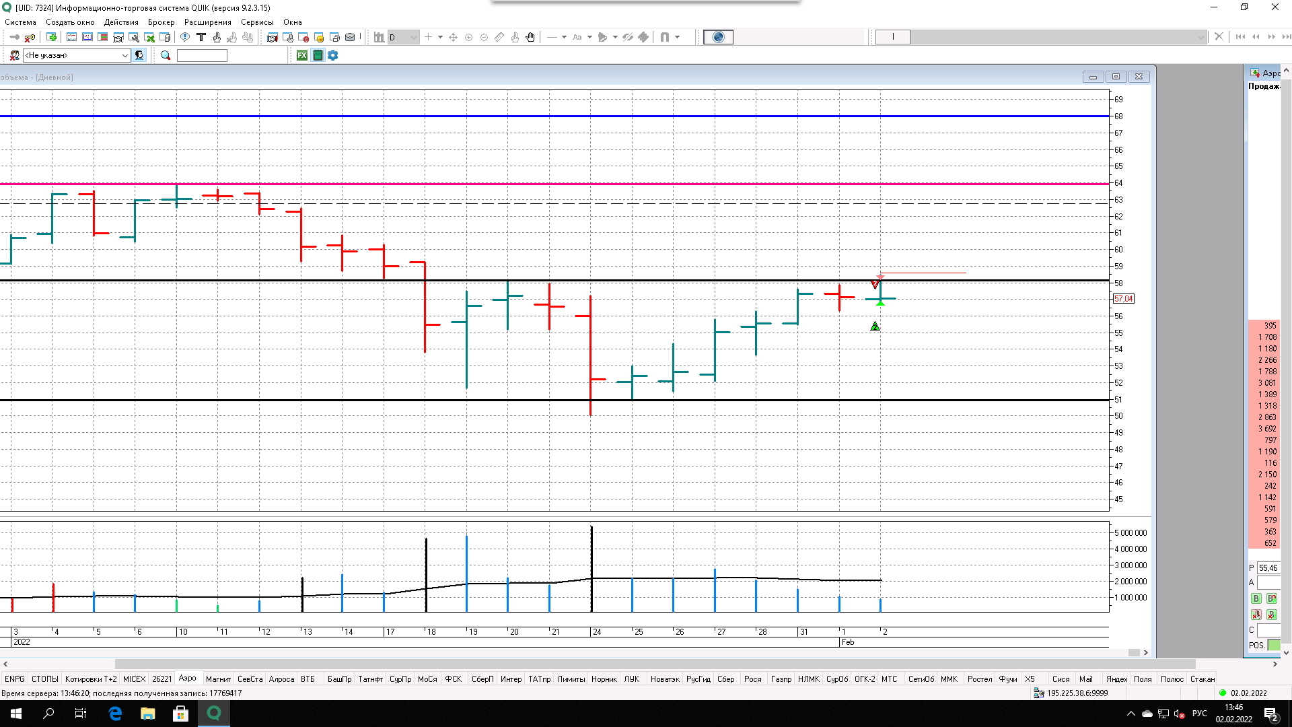
Task: Select the hand pan tool
Action: click(x=530, y=37)
